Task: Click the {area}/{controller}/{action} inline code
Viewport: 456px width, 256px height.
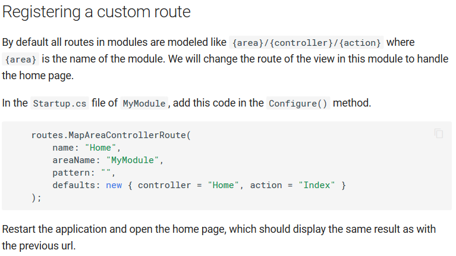Action: pyautogui.click(x=307, y=43)
